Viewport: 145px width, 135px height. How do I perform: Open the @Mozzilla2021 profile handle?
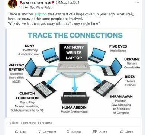67,3
